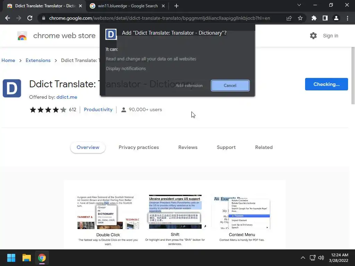Image resolution: width=355 pixels, height=266 pixels.
Task: Open Chrome's three-dot menu
Action: click(347, 18)
